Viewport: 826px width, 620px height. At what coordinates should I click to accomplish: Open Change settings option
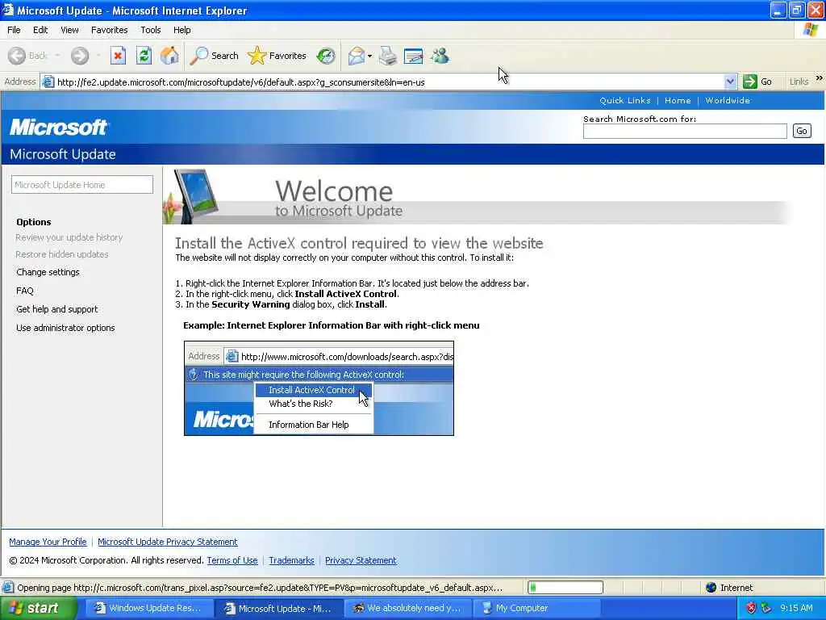point(48,272)
